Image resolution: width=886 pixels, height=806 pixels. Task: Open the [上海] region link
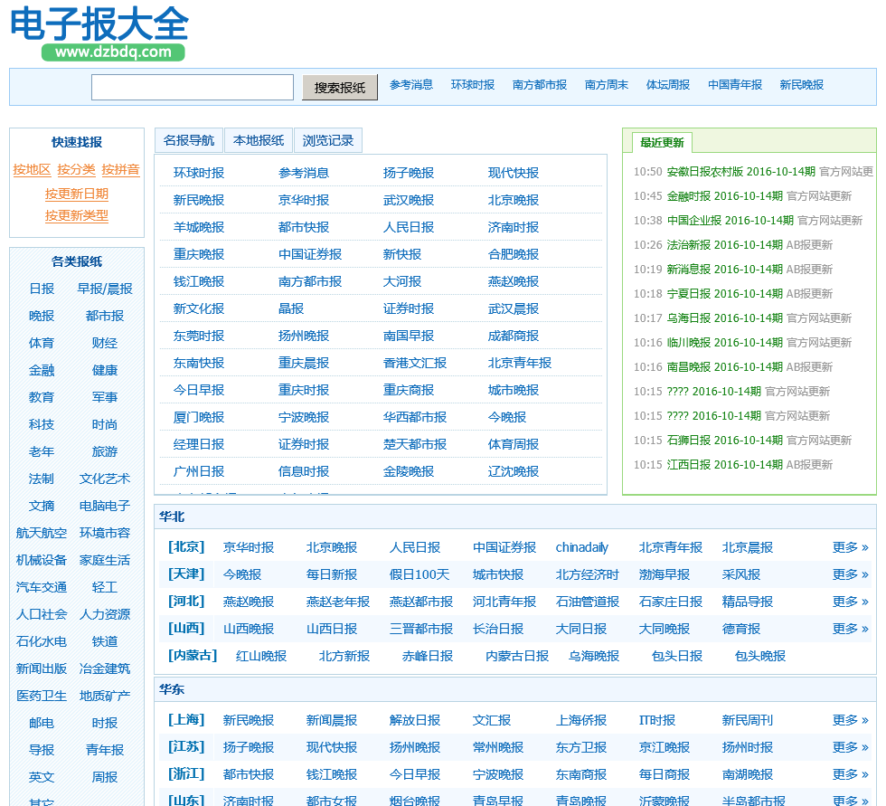[186, 720]
